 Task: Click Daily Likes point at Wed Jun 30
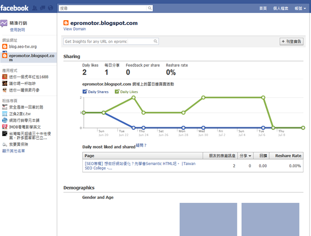pyautogui.click(x=203, y=97)
